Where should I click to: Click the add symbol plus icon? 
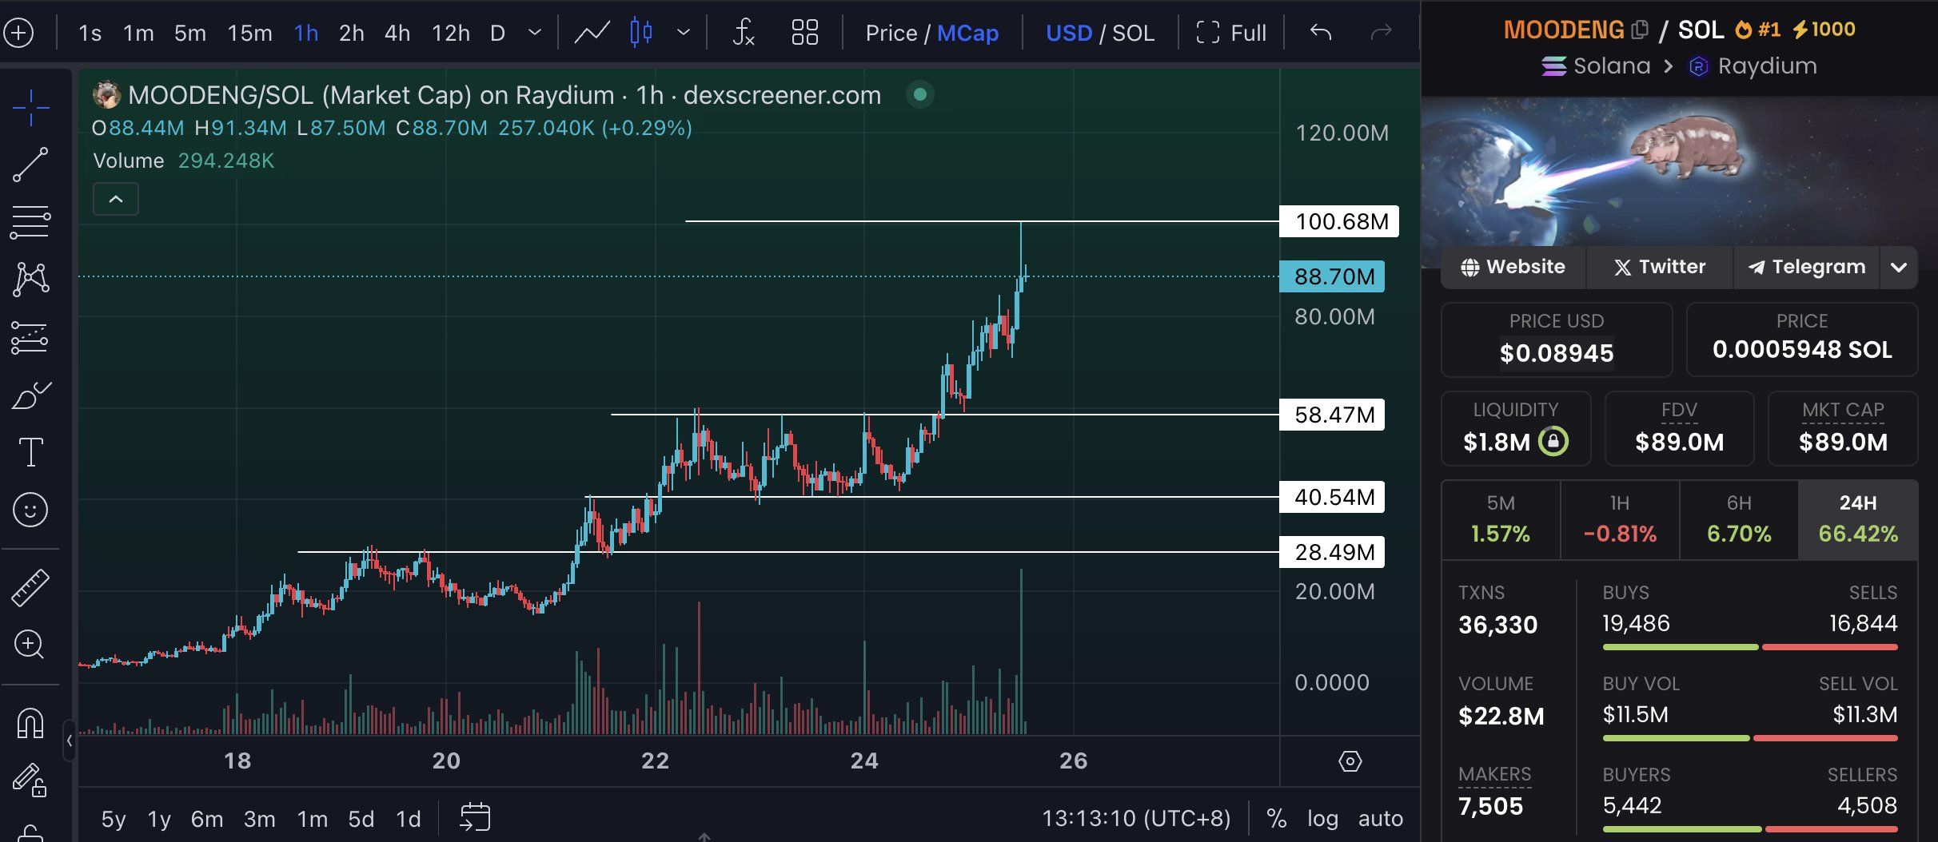pos(19,33)
